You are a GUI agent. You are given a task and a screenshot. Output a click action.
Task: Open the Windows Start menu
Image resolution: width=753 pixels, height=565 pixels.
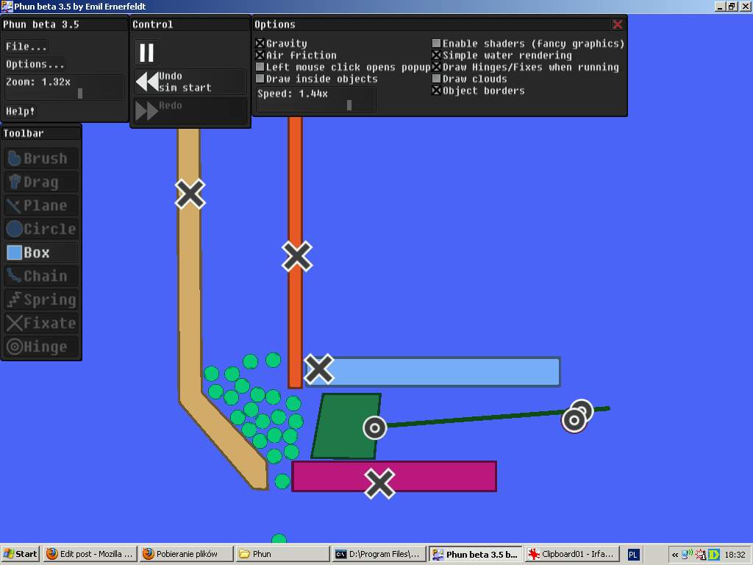[x=21, y=554]
